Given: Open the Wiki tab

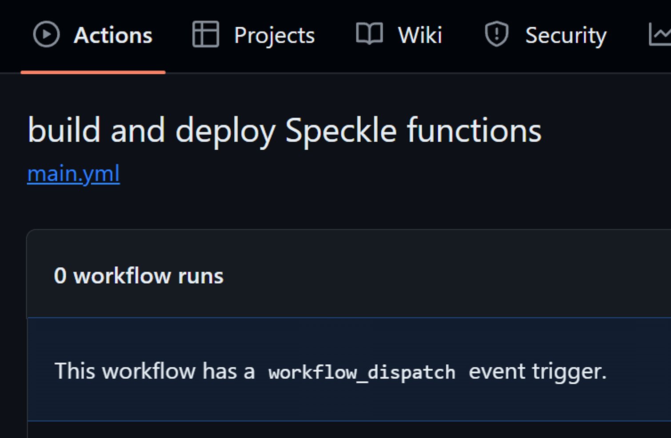Looking at the screenshot, I should (399, 35).
